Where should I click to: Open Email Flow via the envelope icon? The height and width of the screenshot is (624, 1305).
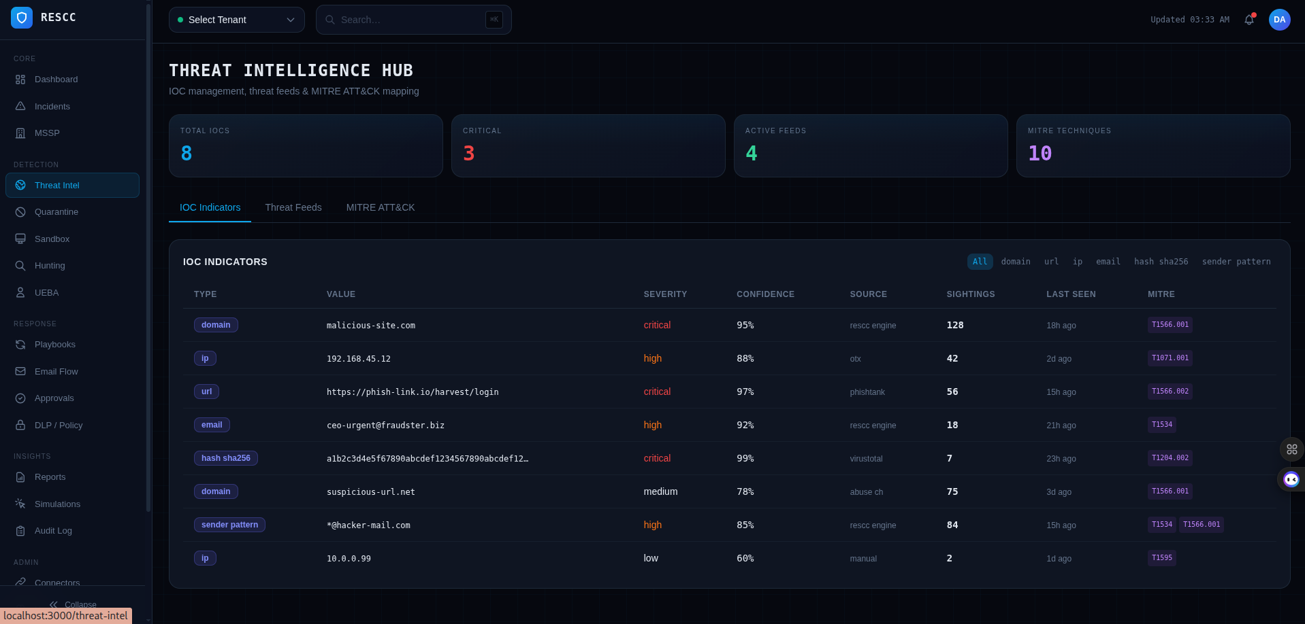pos(20,371)
